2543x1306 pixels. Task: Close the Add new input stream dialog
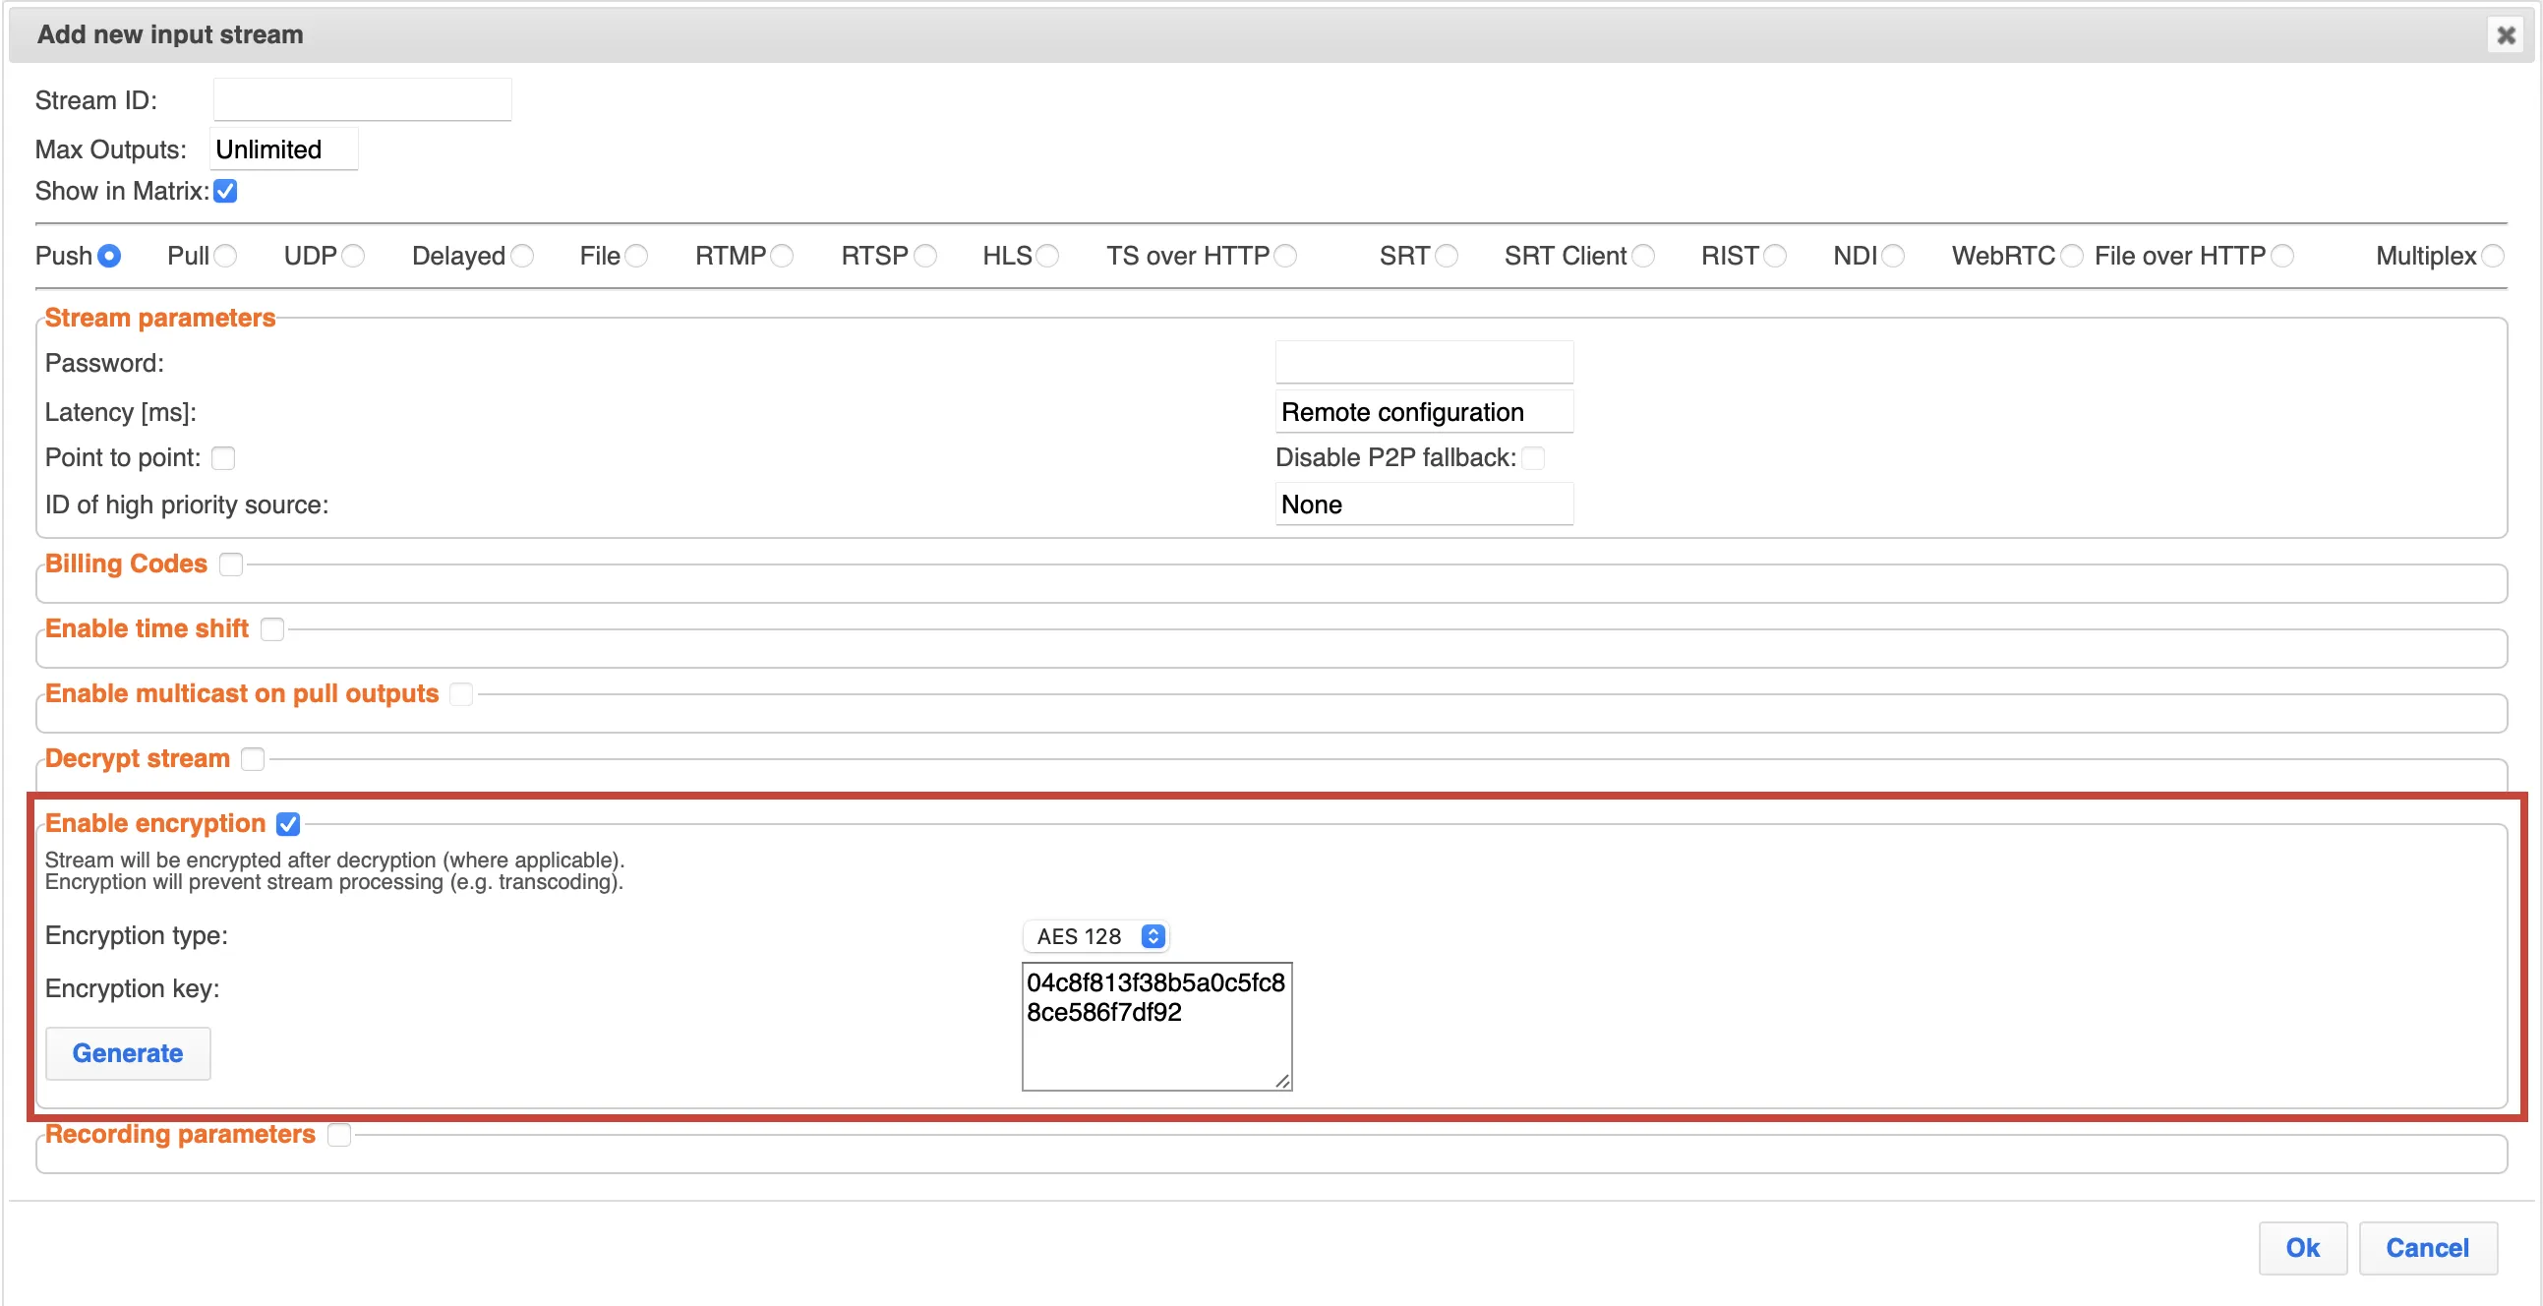coord(2505,35)
